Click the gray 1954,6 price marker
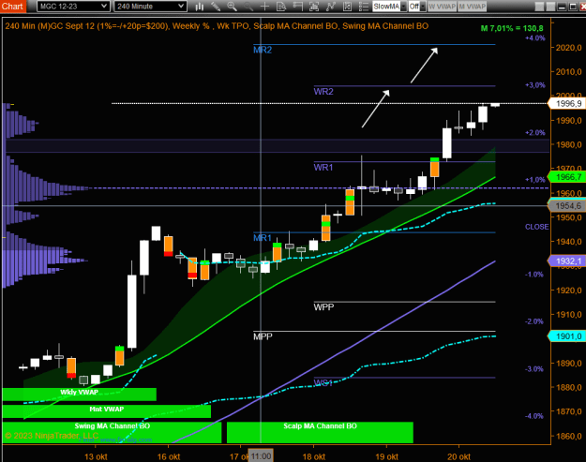Viewport: 586px width, 462px height. tap(567, 206)
